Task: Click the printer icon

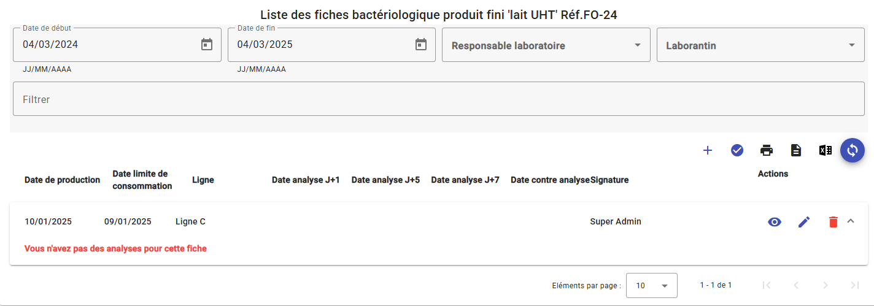Action: point(767,150)
